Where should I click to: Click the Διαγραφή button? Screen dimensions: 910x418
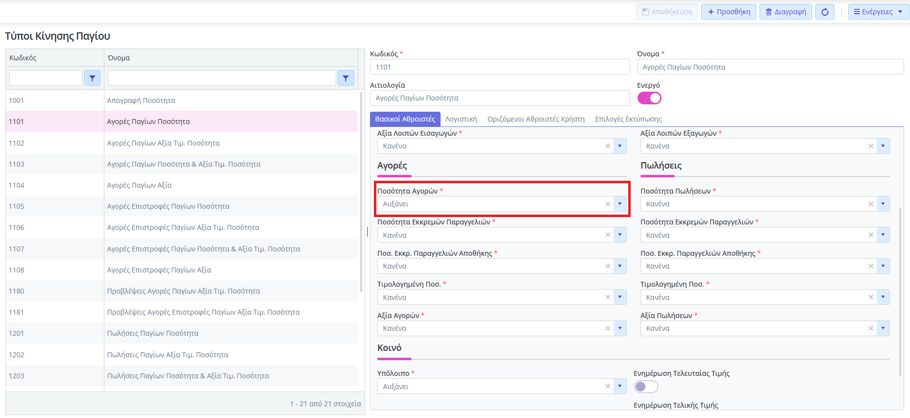(x=786, y=12)
